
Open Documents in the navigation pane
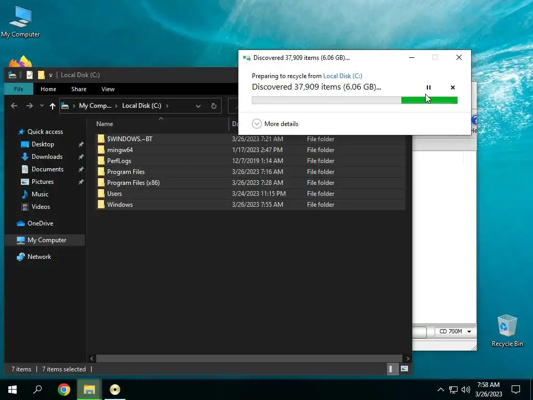(x=47, y=169)
